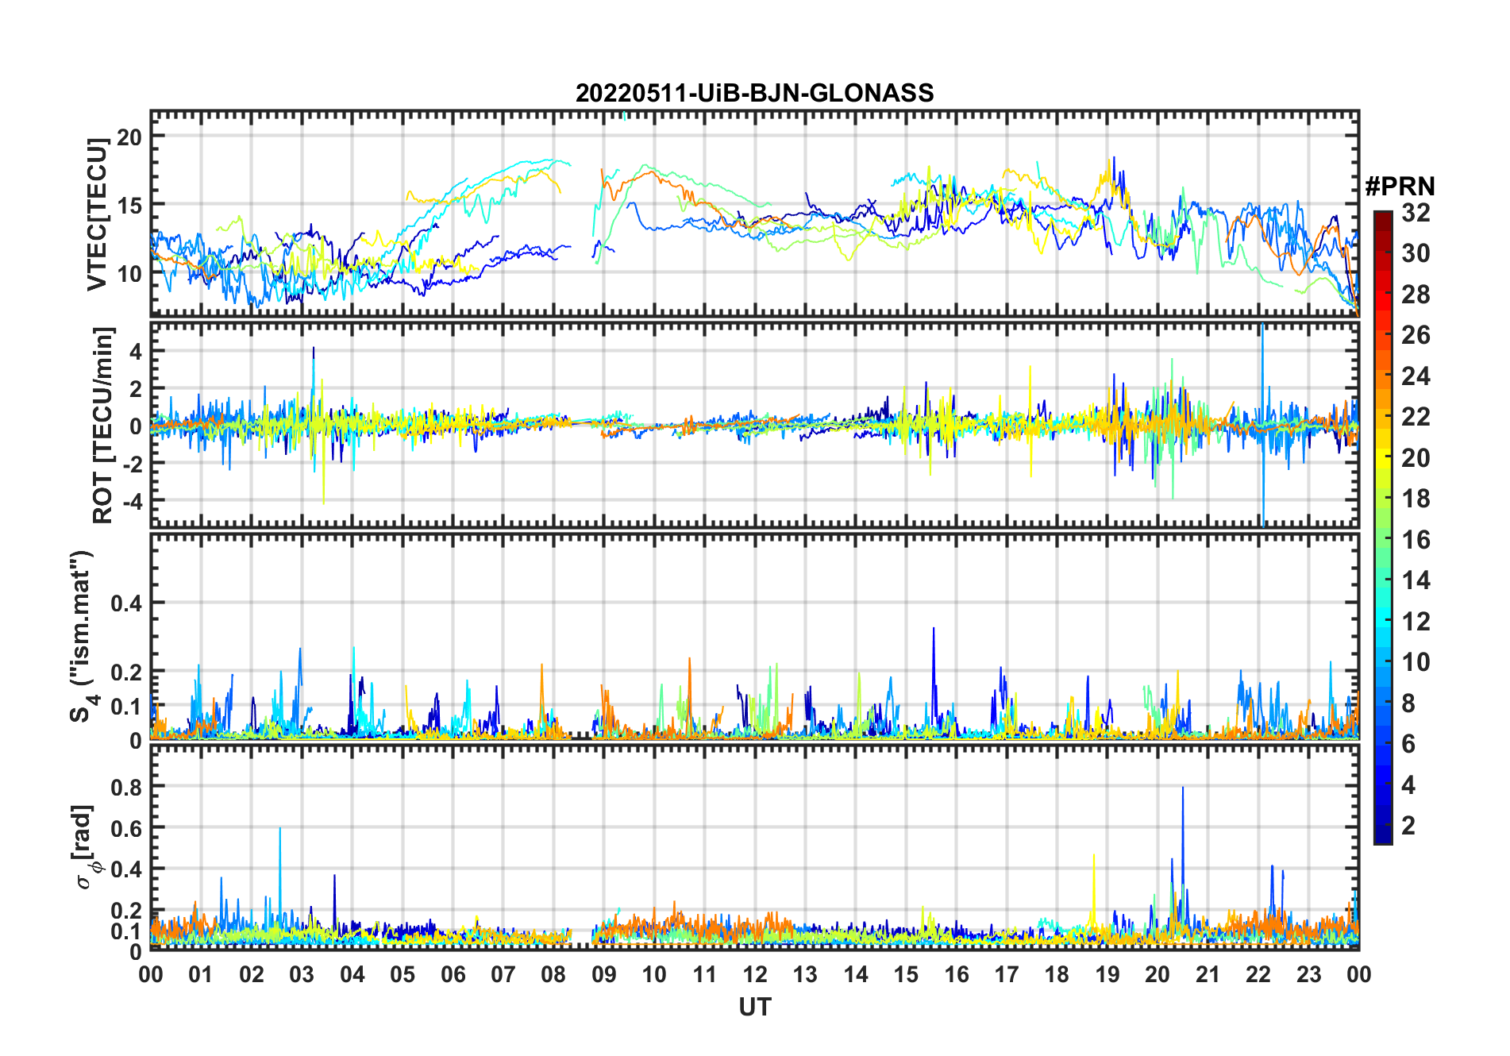Click x-axis tick label 12

[x=754, y=974]
